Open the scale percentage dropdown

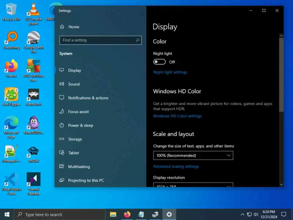pos(193,156)
